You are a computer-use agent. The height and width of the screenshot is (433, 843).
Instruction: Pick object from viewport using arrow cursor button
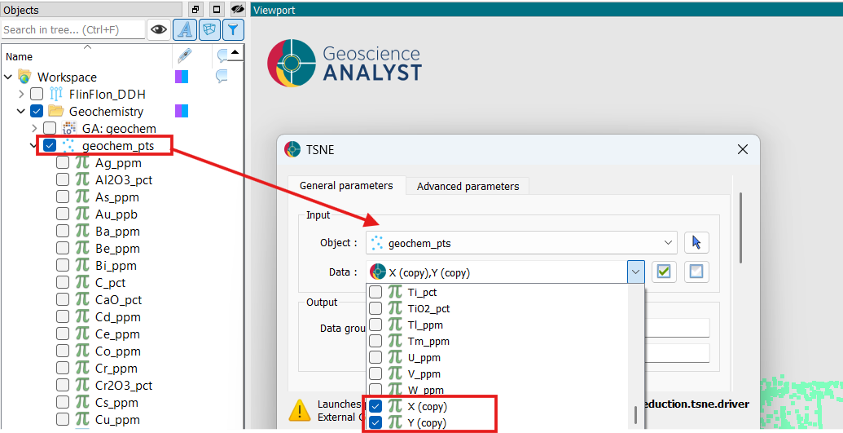click(x=696, y=242)
